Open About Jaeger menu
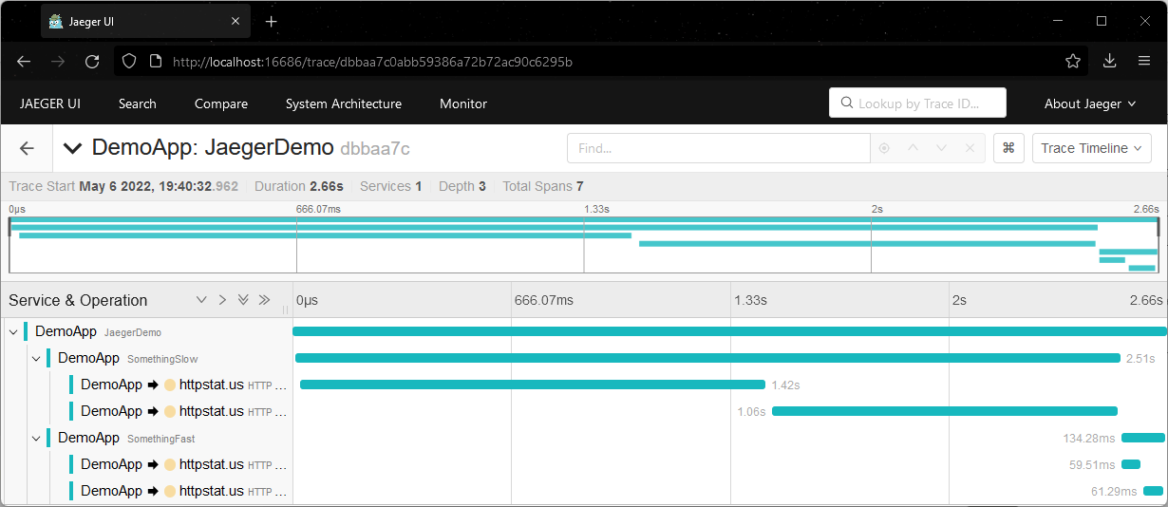 [x=1090, y=103]
